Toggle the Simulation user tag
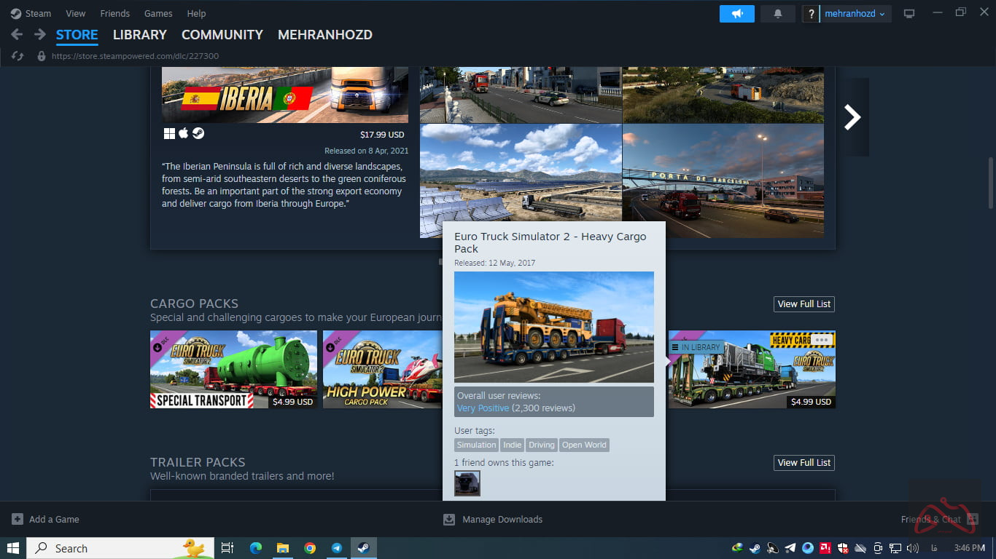 (476, 445)
